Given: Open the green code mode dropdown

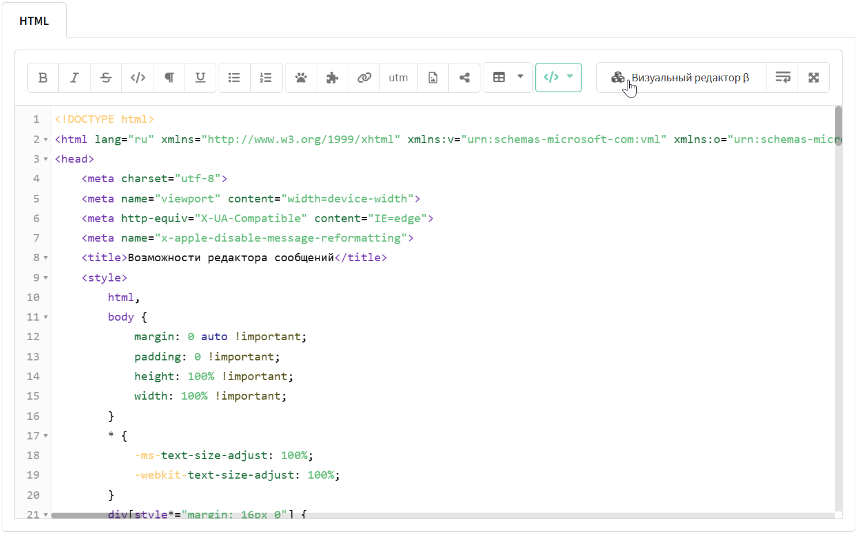Looking at the screenshot, I should click(558, 78).
